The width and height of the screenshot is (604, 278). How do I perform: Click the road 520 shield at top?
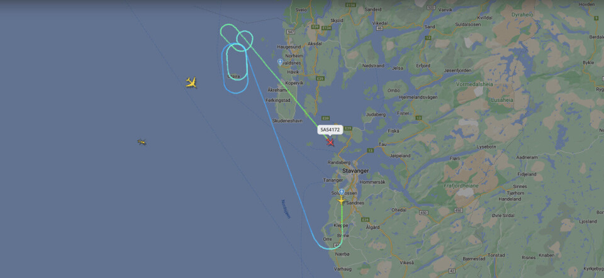[x=431, y=8]
